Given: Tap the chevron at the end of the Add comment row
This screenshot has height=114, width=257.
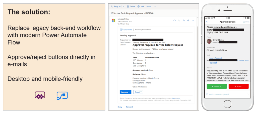Looking at the screenshot, I should pos(248,94).
